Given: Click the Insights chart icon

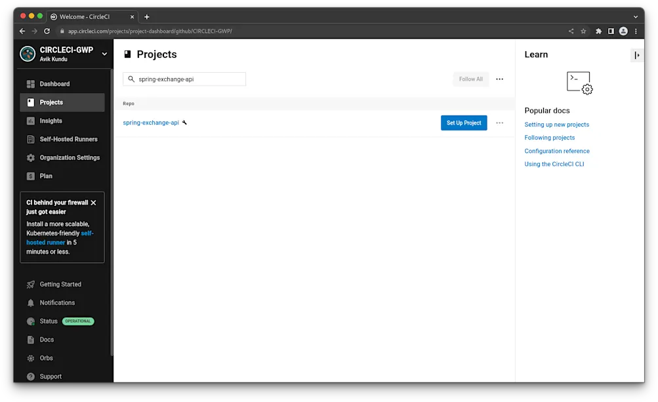Looking at the screenshot, I should click(x=31, y=121).
